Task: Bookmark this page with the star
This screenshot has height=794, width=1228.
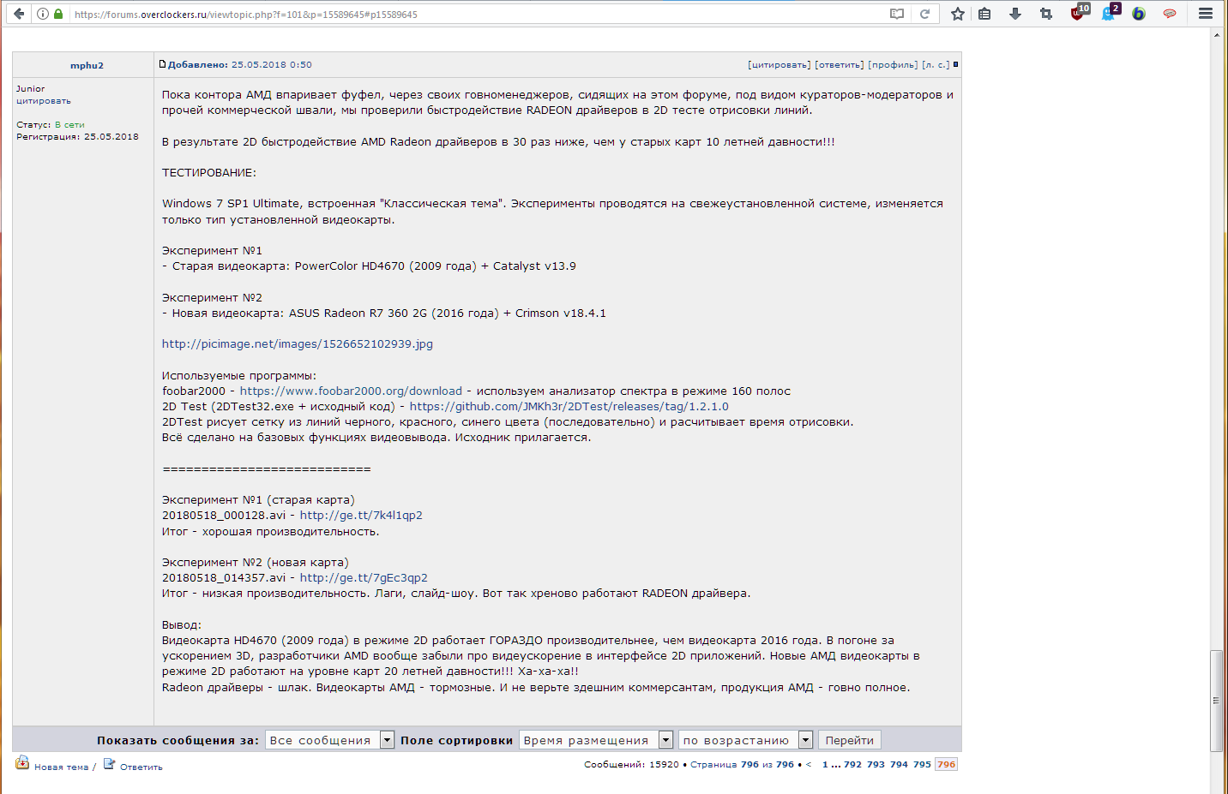Action: point(958,14)
